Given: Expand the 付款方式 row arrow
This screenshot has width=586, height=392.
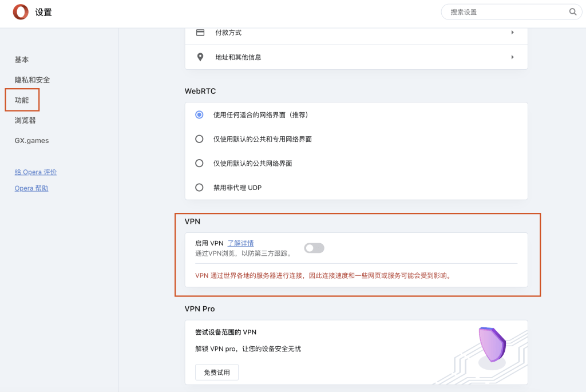Looking at the screenshot, I should (x=512, y=33).
